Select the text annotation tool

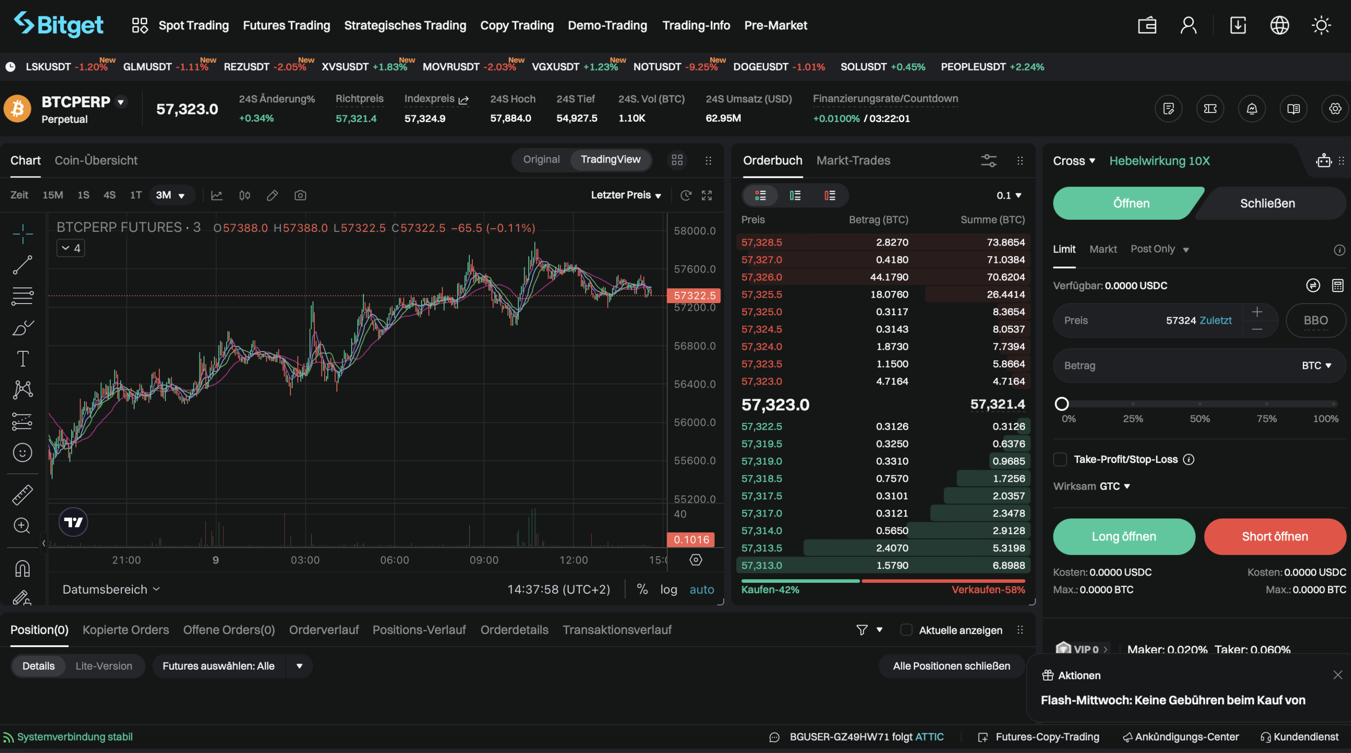click(x=23, y=358)
